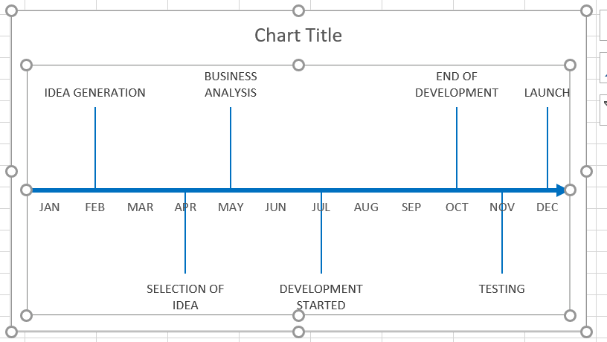Click the DEVELOPMENT STARTED label
607x342 pixels.
pyautogui.click(x=321, y=297)
